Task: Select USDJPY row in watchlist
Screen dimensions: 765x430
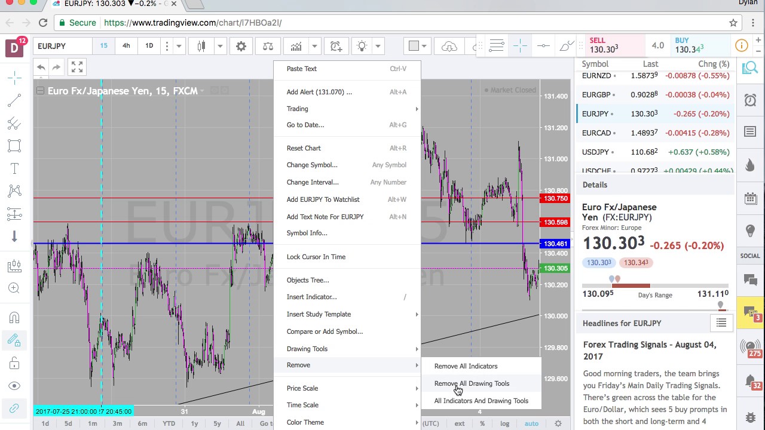Action: pos(656,152)
